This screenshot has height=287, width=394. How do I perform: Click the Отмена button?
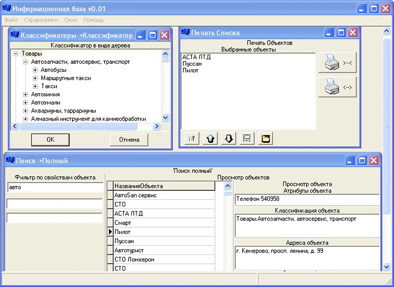129,140
